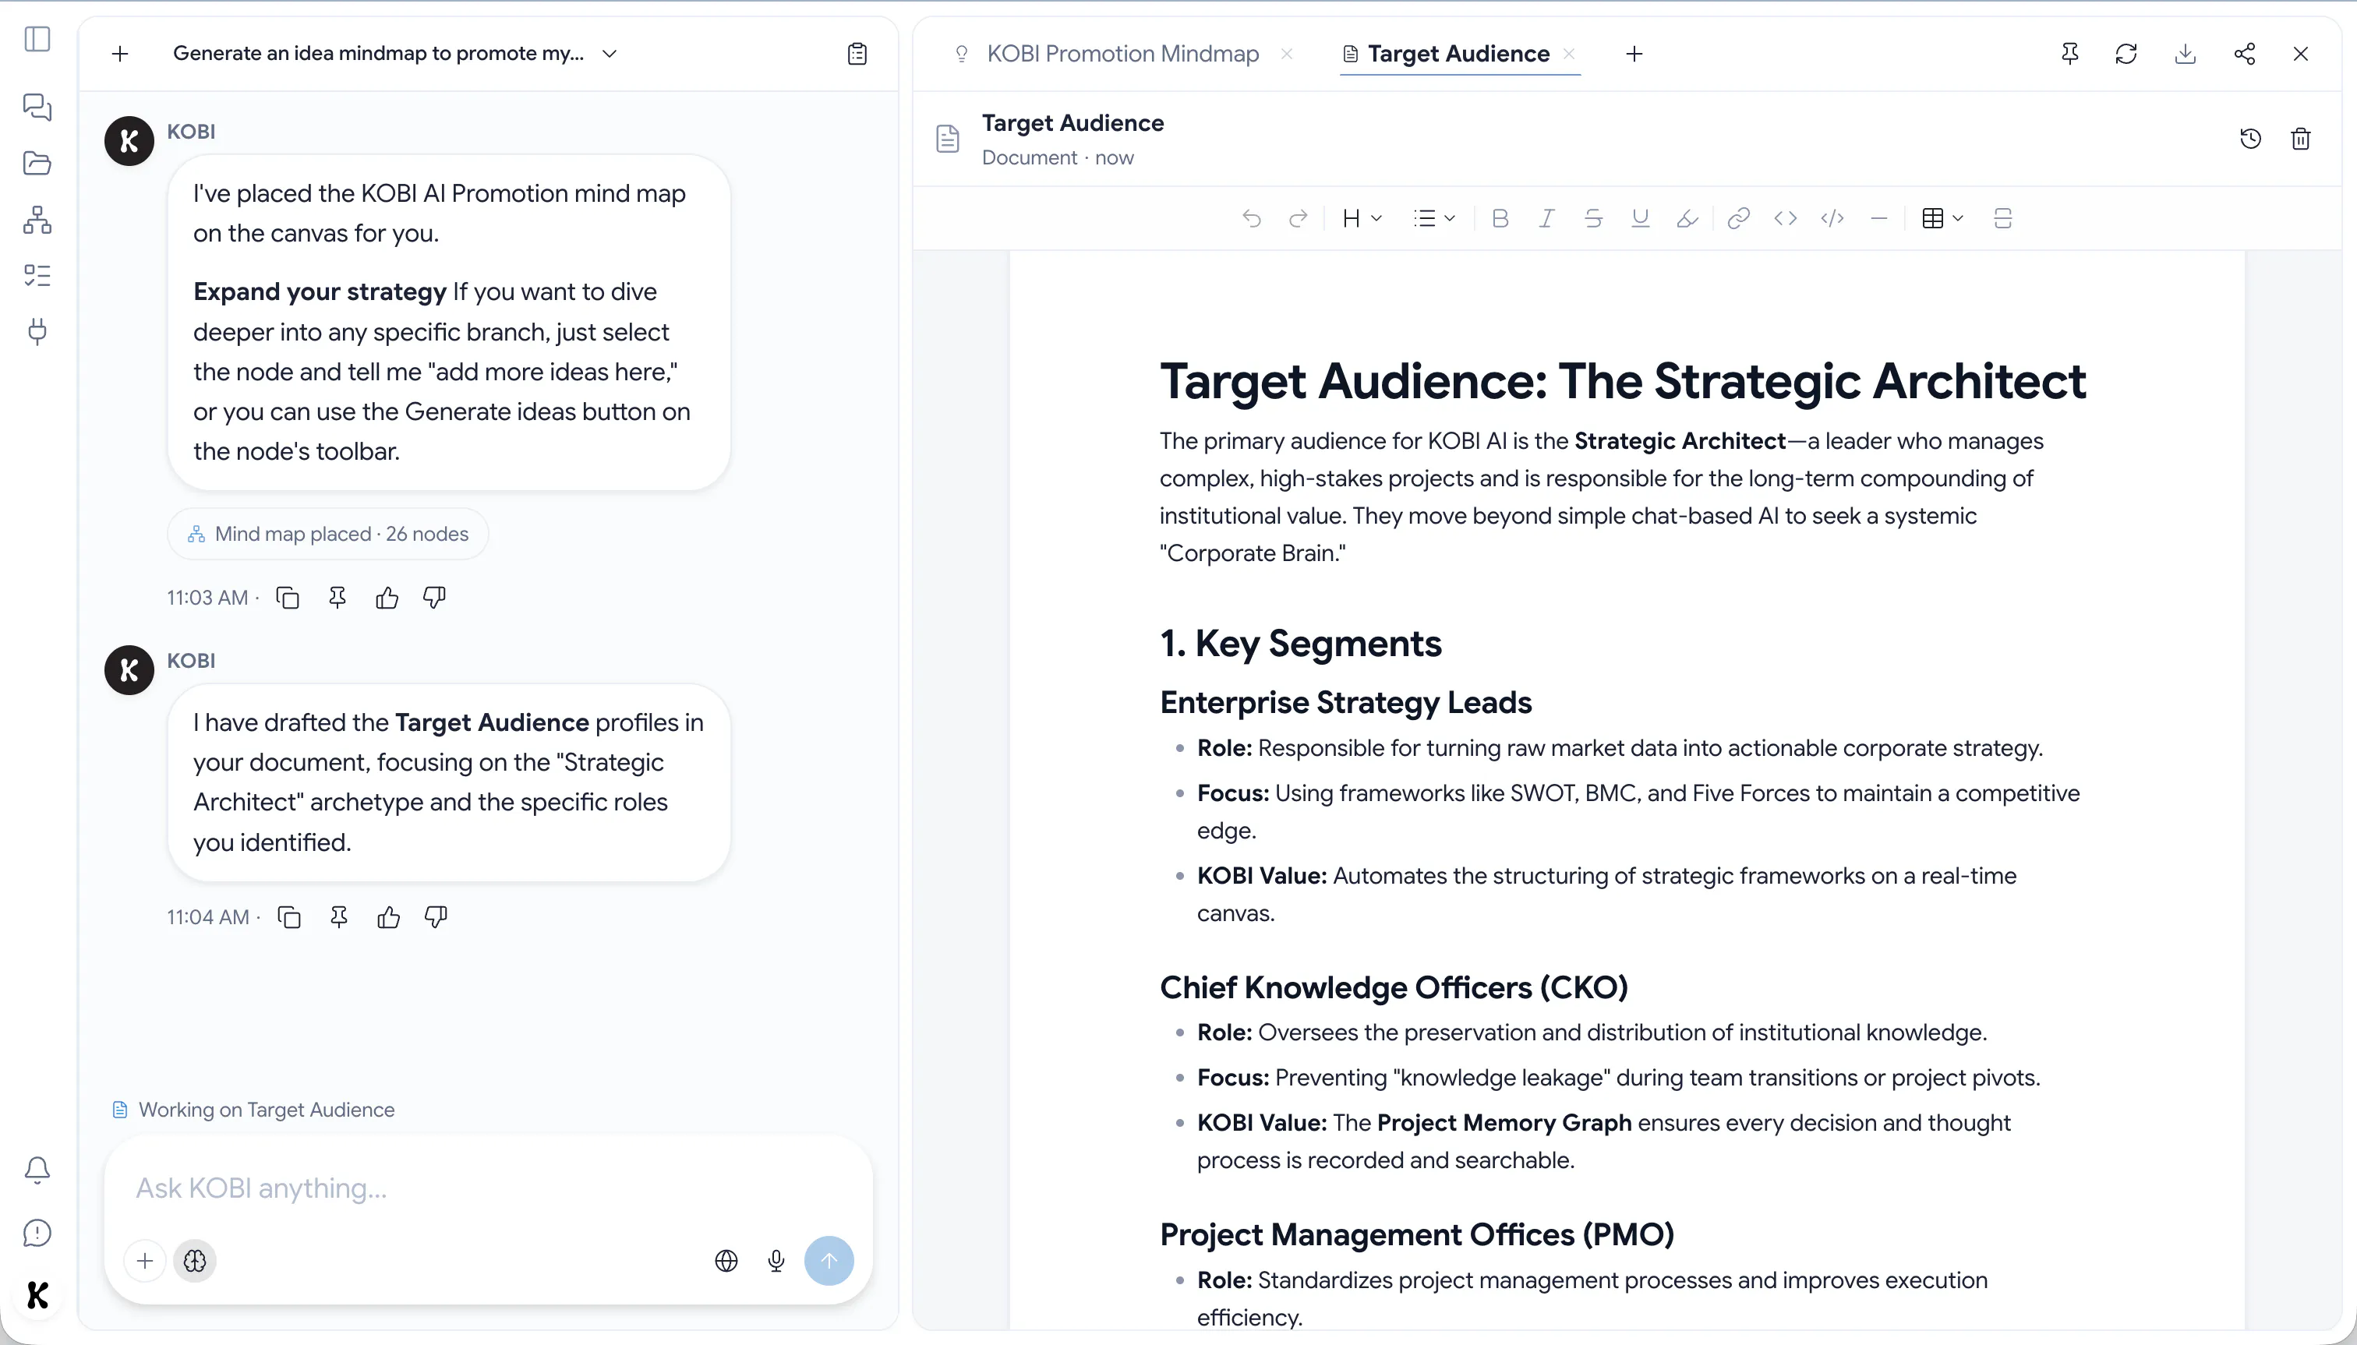Insert a hyperlink
The image size is (2357, 1345).
[1738, 218]
